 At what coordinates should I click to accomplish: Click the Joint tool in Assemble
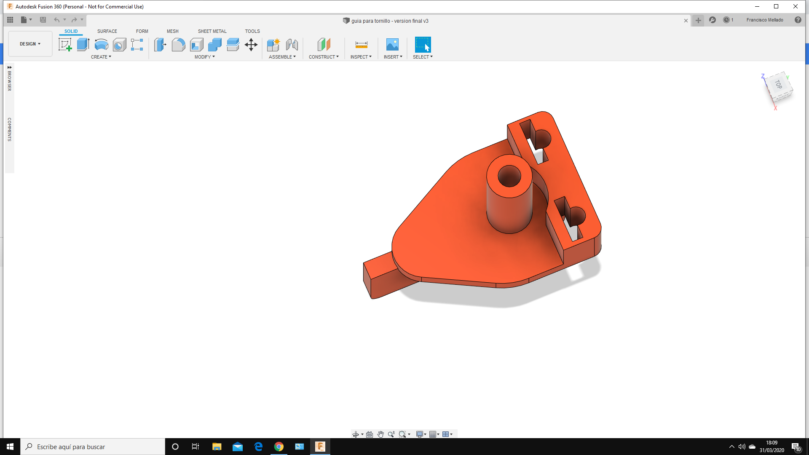(x=292, y=45)
